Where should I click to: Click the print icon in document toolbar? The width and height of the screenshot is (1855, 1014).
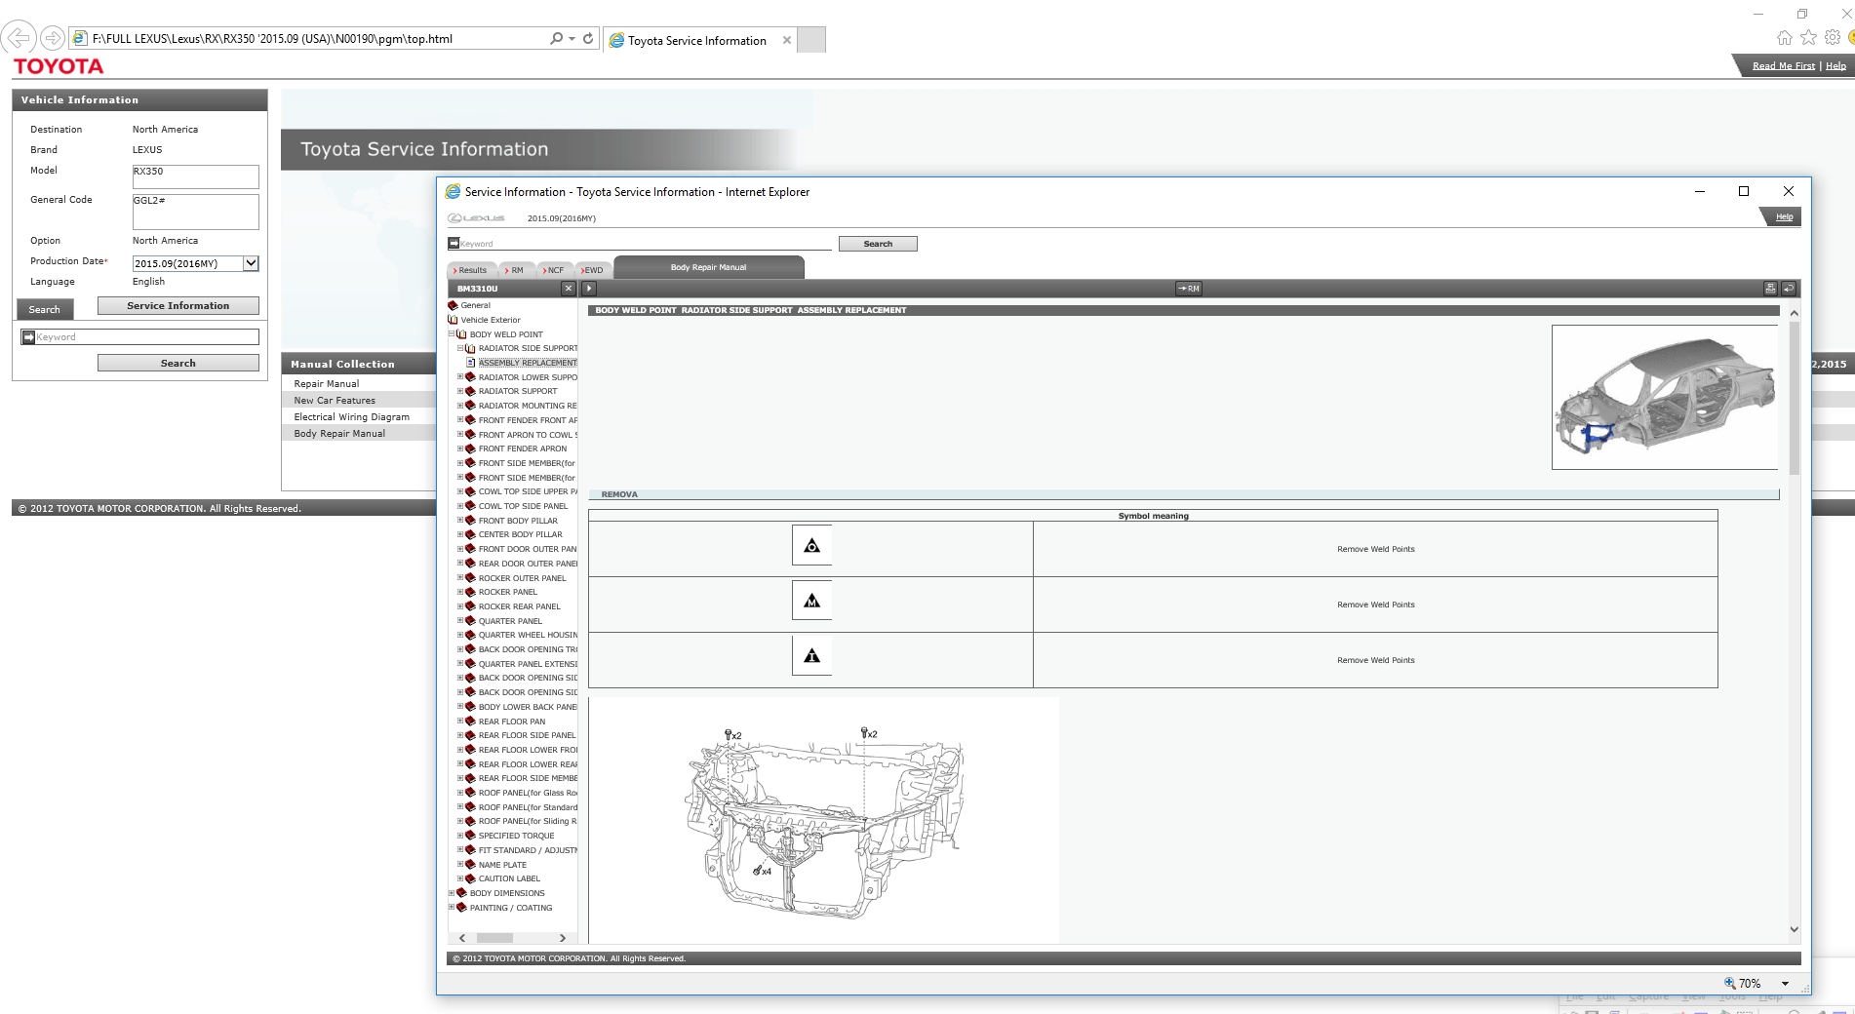pos(1770,289)
